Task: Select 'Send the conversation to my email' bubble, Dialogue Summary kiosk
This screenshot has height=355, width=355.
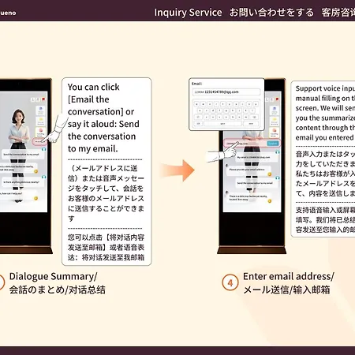Action: click(22, 155)
